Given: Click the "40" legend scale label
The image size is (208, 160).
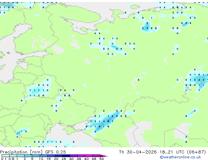Looking at the screenshot, I should pos(86,159).
